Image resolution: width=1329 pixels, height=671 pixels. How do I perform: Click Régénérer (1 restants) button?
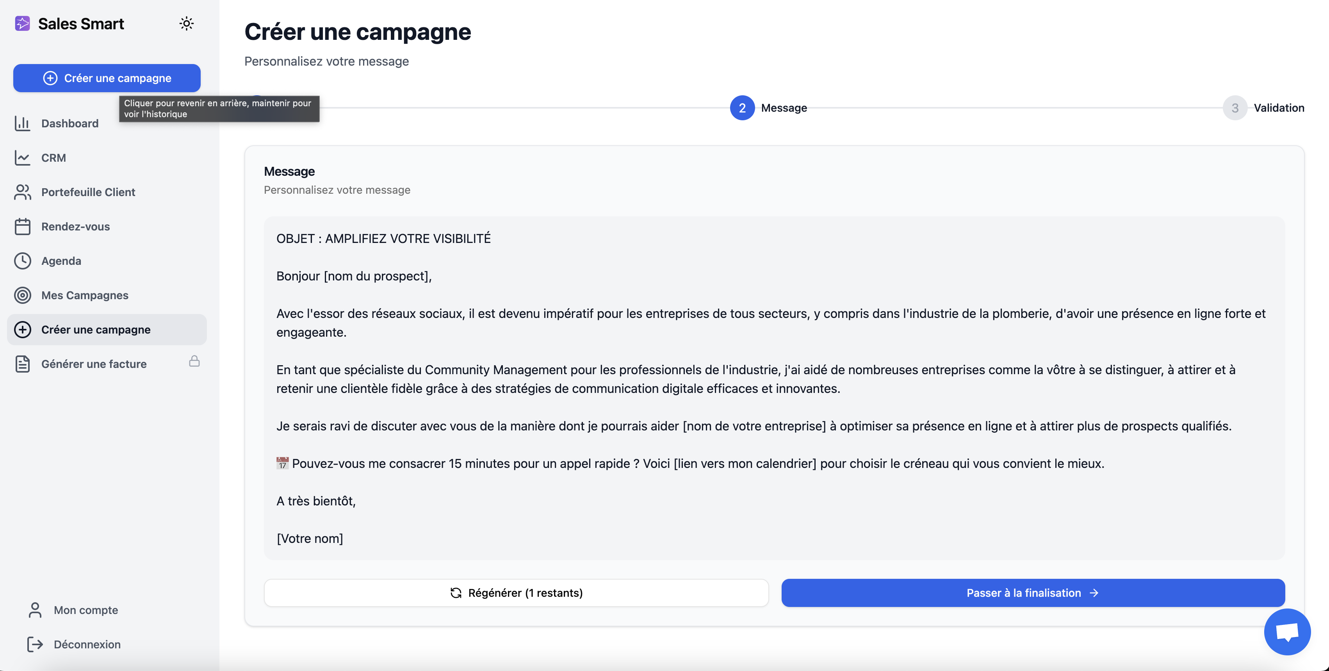516,592
